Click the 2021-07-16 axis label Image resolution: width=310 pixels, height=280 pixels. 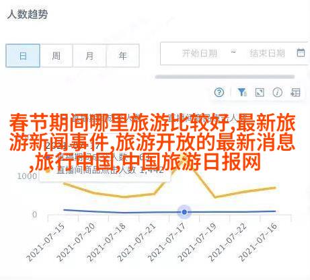pyautogui.click(x=258, y=242)
